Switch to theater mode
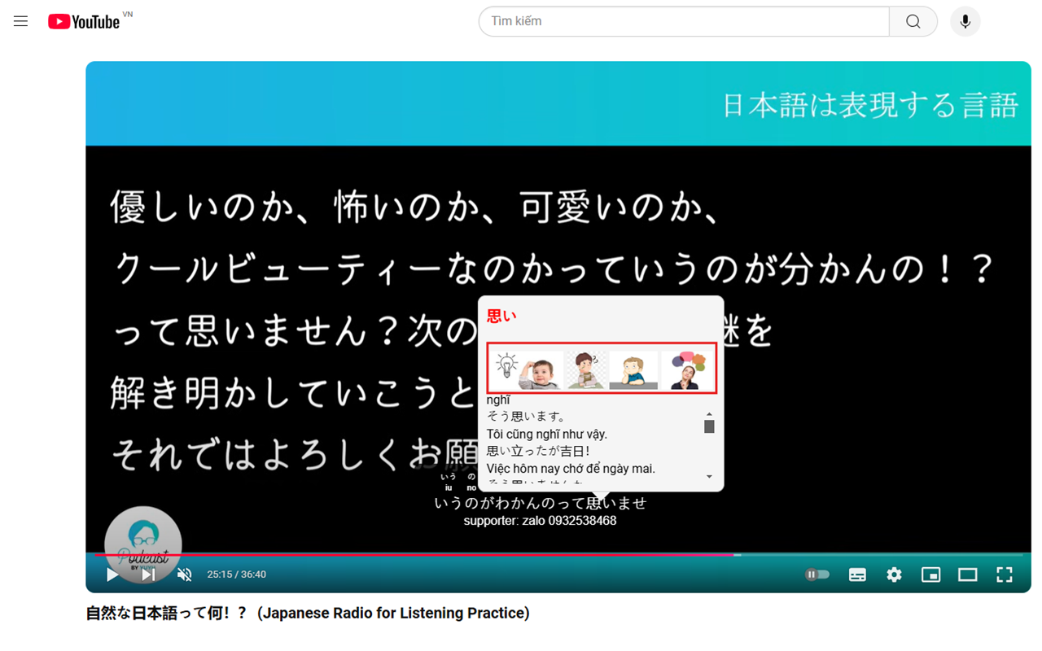 coord(967,575)
